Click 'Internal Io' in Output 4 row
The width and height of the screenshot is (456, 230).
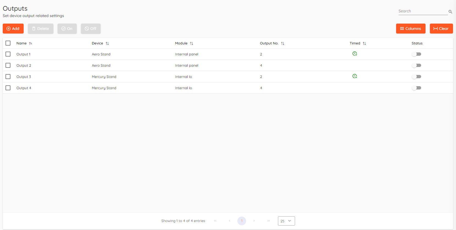point(183,88)
